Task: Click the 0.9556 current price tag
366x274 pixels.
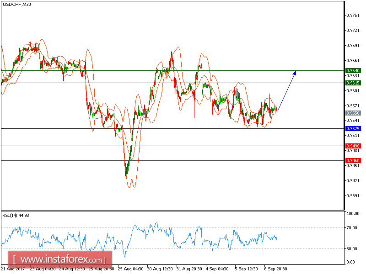Action: pyautogui.click(x=352, y=113)
